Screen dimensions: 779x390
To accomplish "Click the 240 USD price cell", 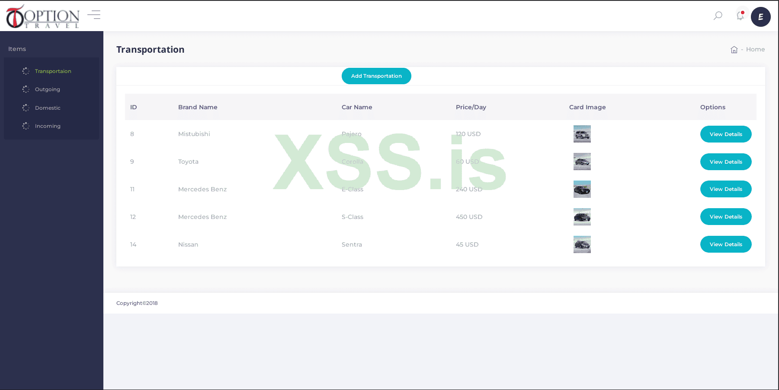I will 469,189.
